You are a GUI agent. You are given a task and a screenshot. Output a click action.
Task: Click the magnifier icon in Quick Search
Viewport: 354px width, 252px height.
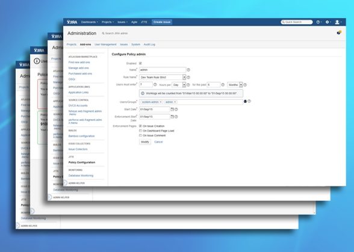click(x=283, y=22)
